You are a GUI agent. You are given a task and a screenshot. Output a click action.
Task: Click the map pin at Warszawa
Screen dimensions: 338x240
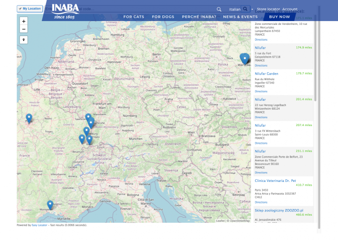(x=244, y=58)
